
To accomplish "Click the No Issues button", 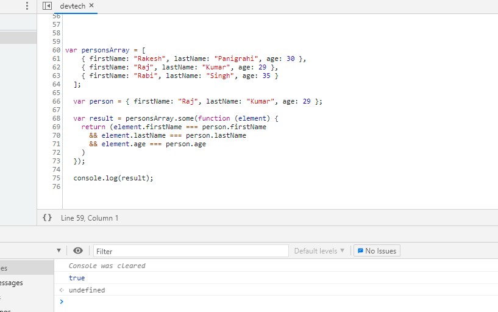I will click(x=377, y=250).
